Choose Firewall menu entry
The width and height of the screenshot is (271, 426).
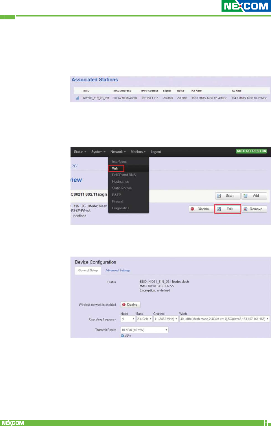(x=118, y=202)
